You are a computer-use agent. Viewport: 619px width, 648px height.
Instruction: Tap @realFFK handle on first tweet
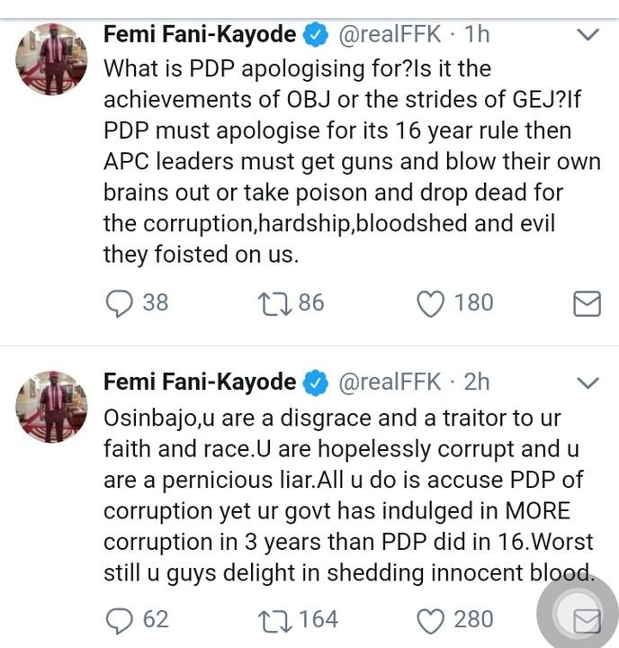(x=389, y=35)
